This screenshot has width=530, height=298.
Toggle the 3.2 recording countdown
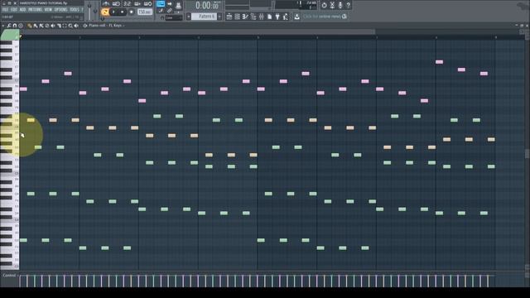click(127, 3)
